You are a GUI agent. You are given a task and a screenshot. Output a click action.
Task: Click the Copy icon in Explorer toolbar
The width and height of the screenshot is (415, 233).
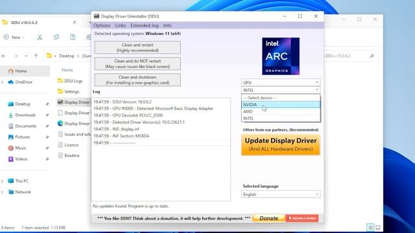point(56,38)
